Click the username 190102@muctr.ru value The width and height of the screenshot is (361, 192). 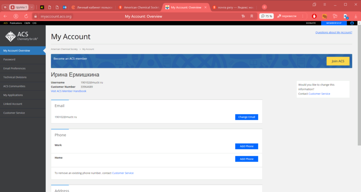92,82
